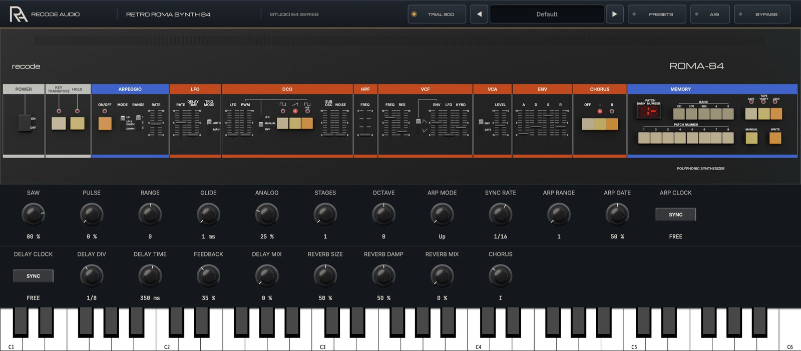The image size is (801, 351).
Task: Click the SAW knob
Action: pyautogui.click(x=33, y=214)
